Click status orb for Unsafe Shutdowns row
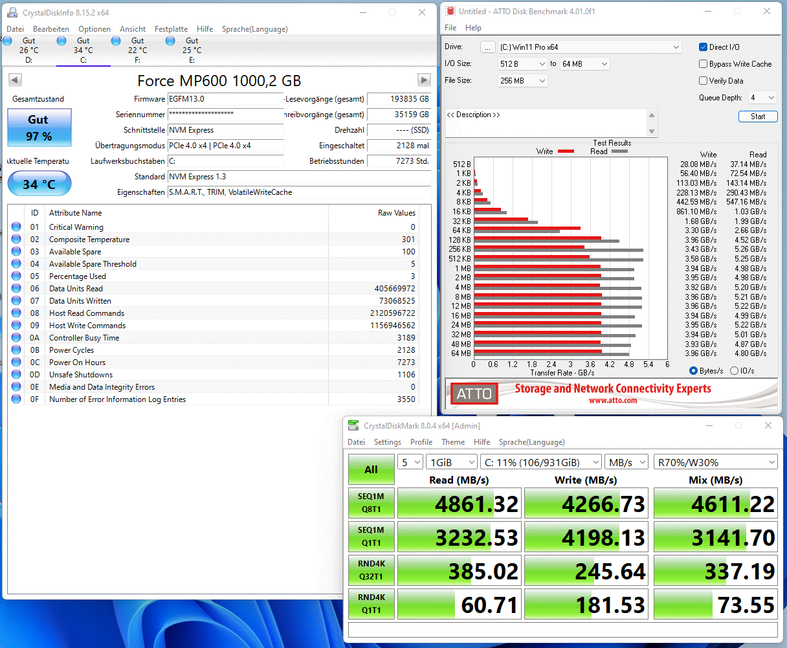787x648 pixels. coord(16,375)
